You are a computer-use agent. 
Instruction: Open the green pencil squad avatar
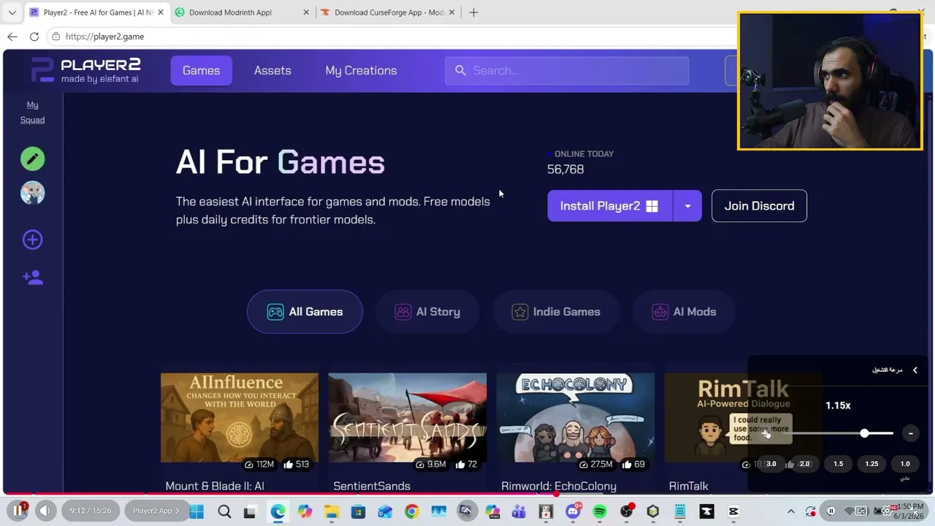point(32,159)
